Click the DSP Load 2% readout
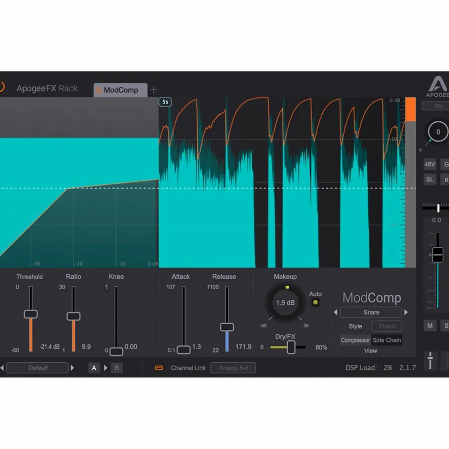The width and height of the screenshot is (449, 449). (x=369, y=368)
